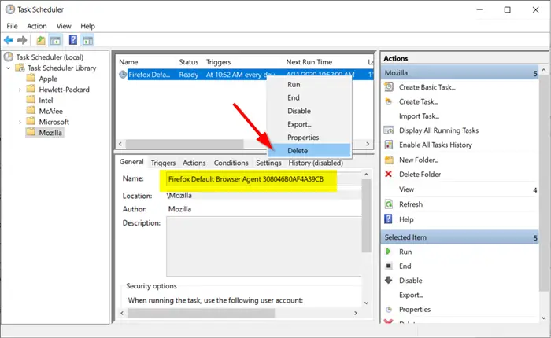Click the Status column header
The image size is (551, 338).
[189, 62]
